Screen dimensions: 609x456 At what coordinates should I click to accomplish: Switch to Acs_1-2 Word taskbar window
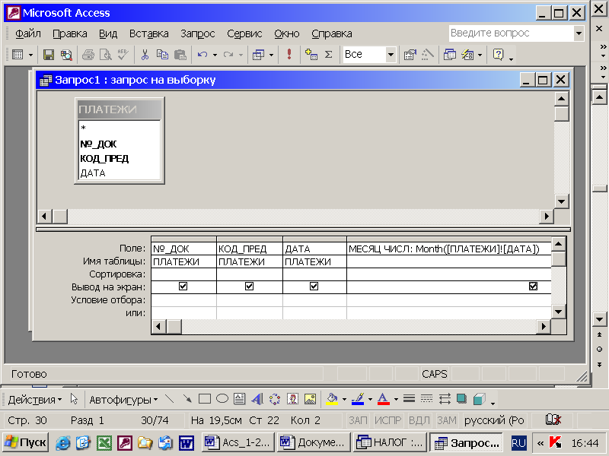238,442
